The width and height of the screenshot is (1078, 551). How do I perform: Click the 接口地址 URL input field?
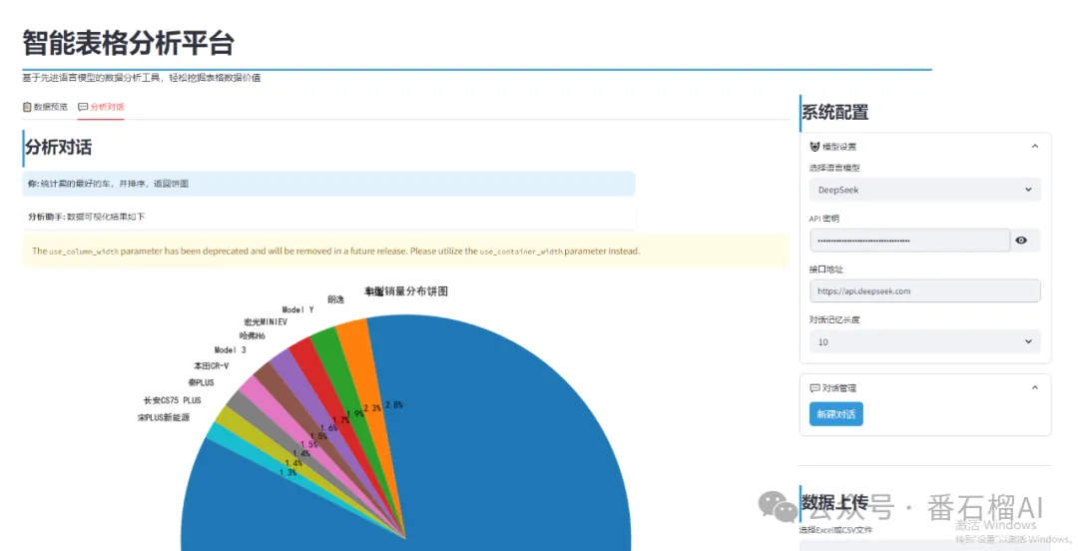tap(924, 291)
